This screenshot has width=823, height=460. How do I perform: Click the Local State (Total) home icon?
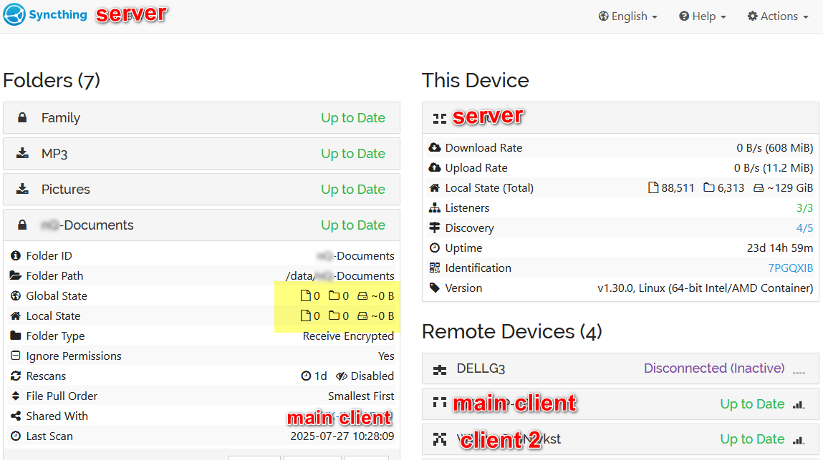pos(435,187)
